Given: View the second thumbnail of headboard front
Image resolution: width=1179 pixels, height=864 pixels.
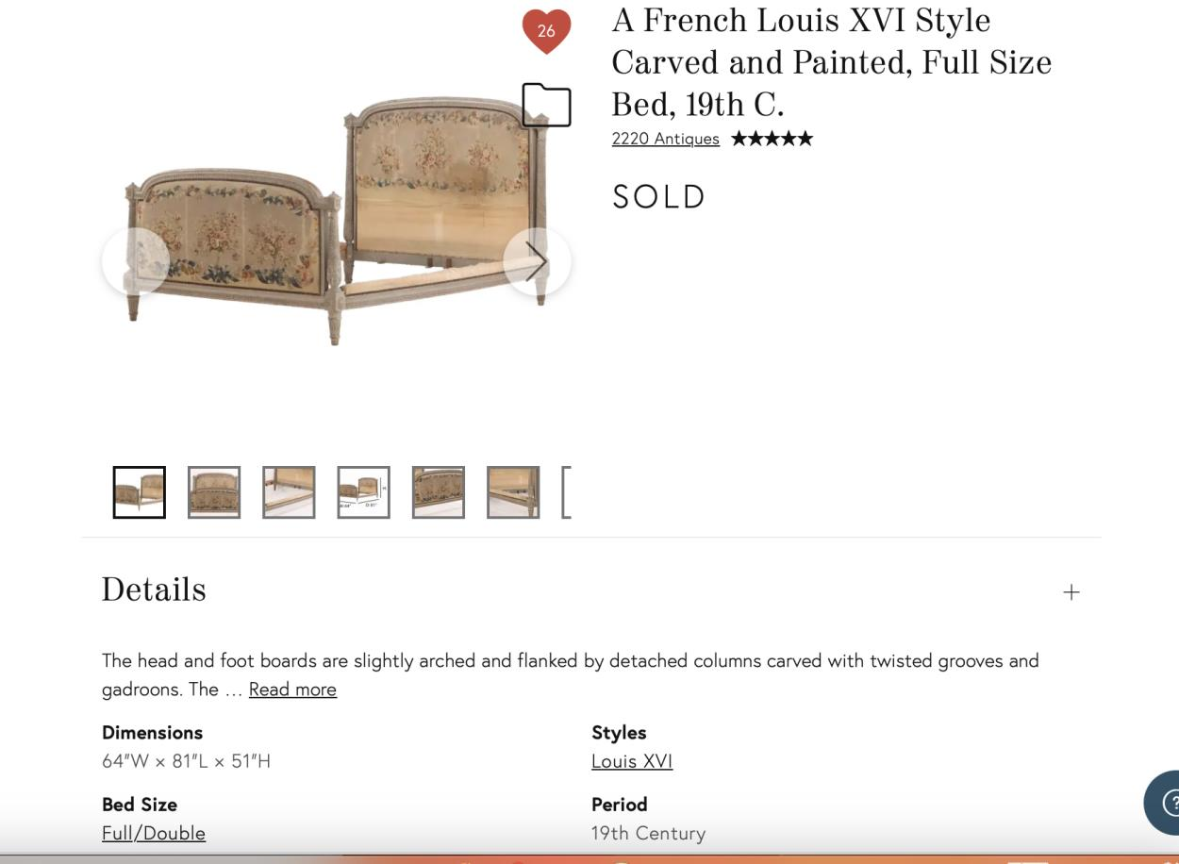Looking at the screenshot, I should coord(214,492).
